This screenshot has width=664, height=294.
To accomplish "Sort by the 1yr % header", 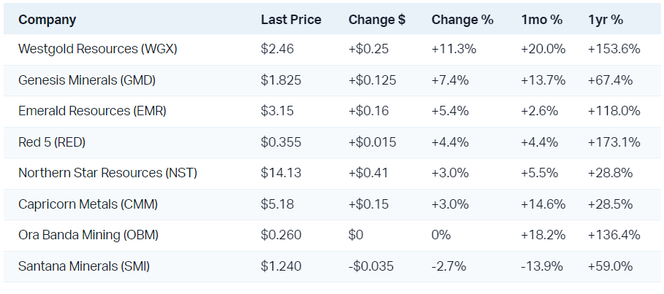I will [606, 20].
